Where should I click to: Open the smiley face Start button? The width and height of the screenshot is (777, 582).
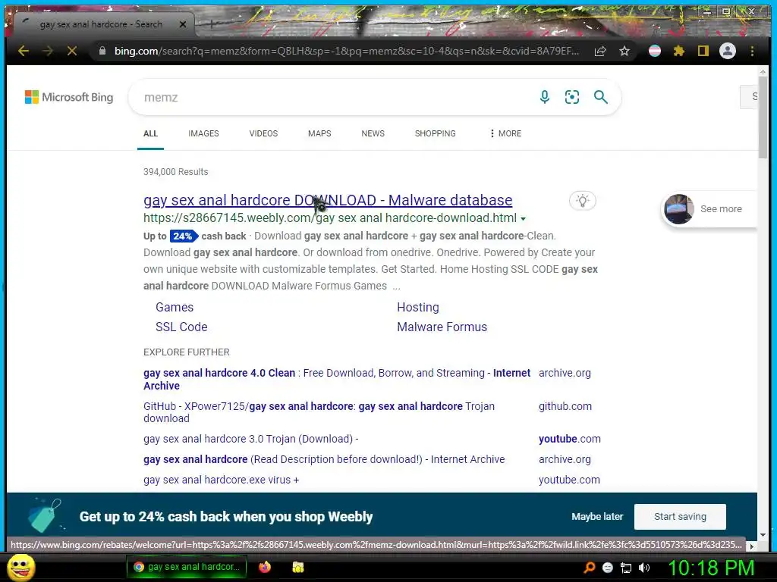tap(20, 567)
